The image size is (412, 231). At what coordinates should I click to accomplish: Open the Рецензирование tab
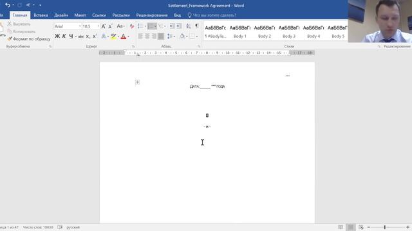152,15
